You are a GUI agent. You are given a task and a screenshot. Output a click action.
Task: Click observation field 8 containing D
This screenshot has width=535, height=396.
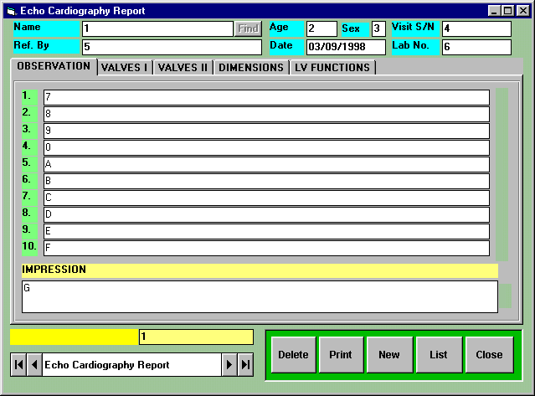click(266, 214)
